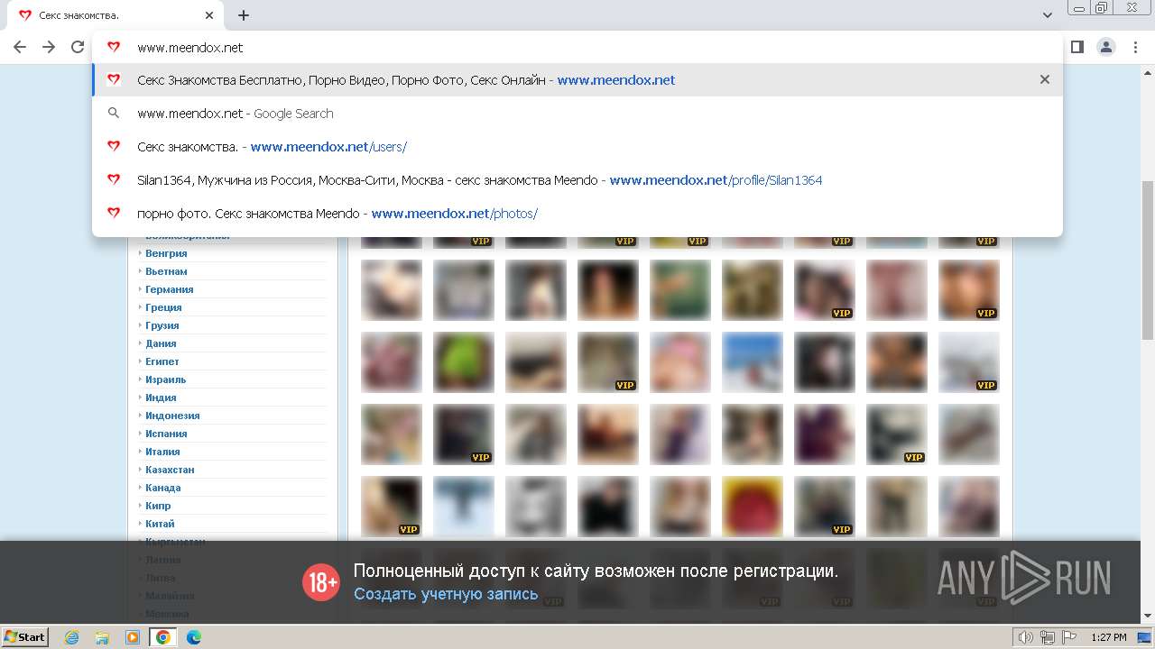Image resolution: width=1155 pixels, height=649 pixels.
Task: Open the Венгрия country link
Action: [166, 253]
